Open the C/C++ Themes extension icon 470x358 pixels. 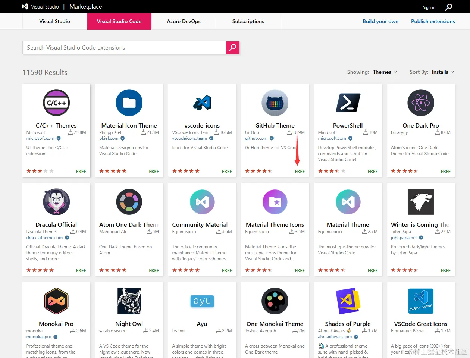point(56,103)
